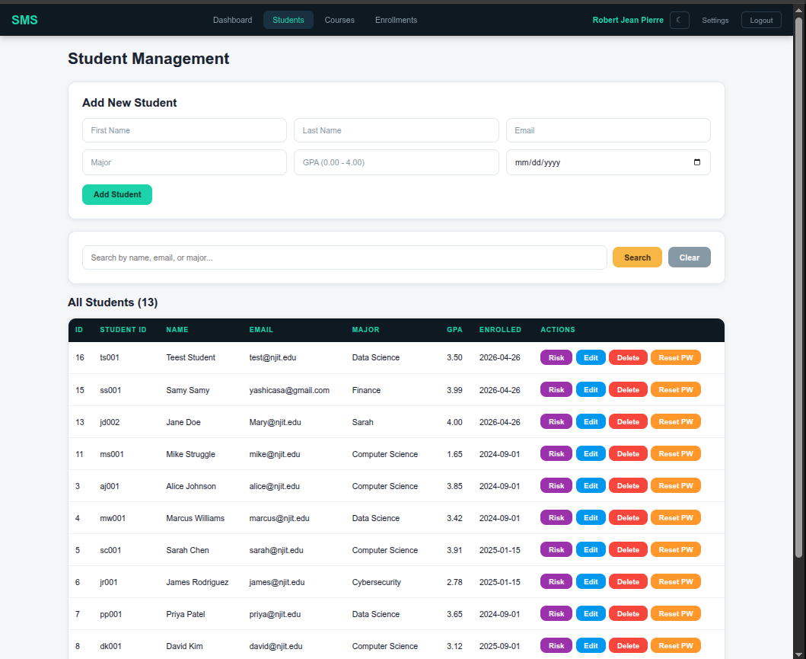Edit Samy Samy's record
Viewport: 806px width, 659px height.
pyautogui.click(x=591, y=390)
